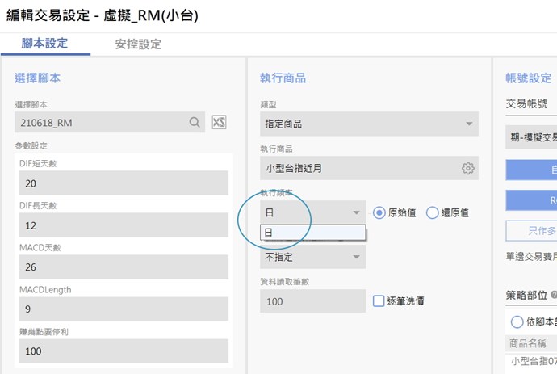557x374 pixels.
Task: Click the gear icon next to 小型台指近月
Action: (x=468, y=168)
